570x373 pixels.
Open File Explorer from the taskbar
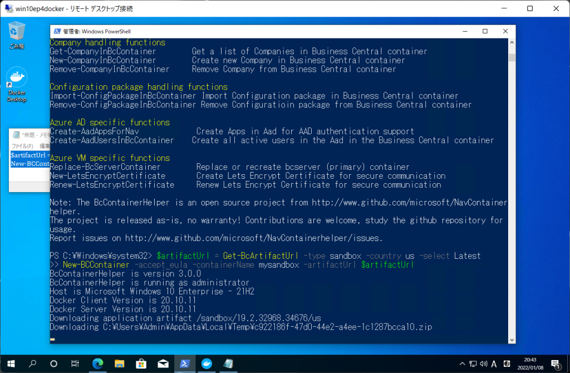click(x=119, y=364)
